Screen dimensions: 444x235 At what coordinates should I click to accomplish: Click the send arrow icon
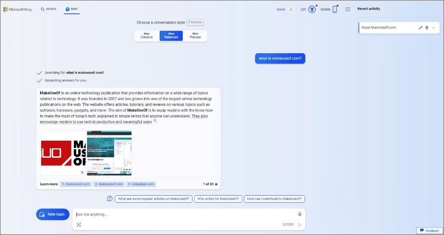(x=299, y=225)
